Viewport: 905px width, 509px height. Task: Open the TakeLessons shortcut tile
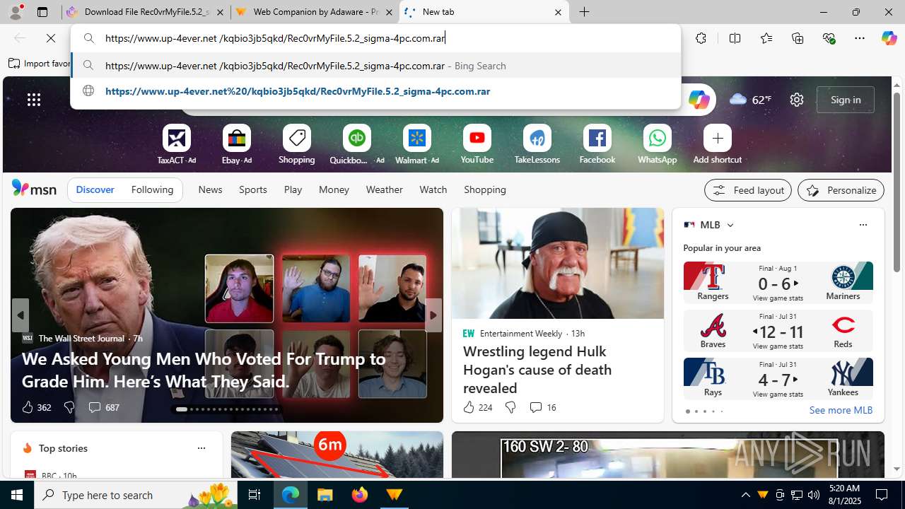coord(537,144)
